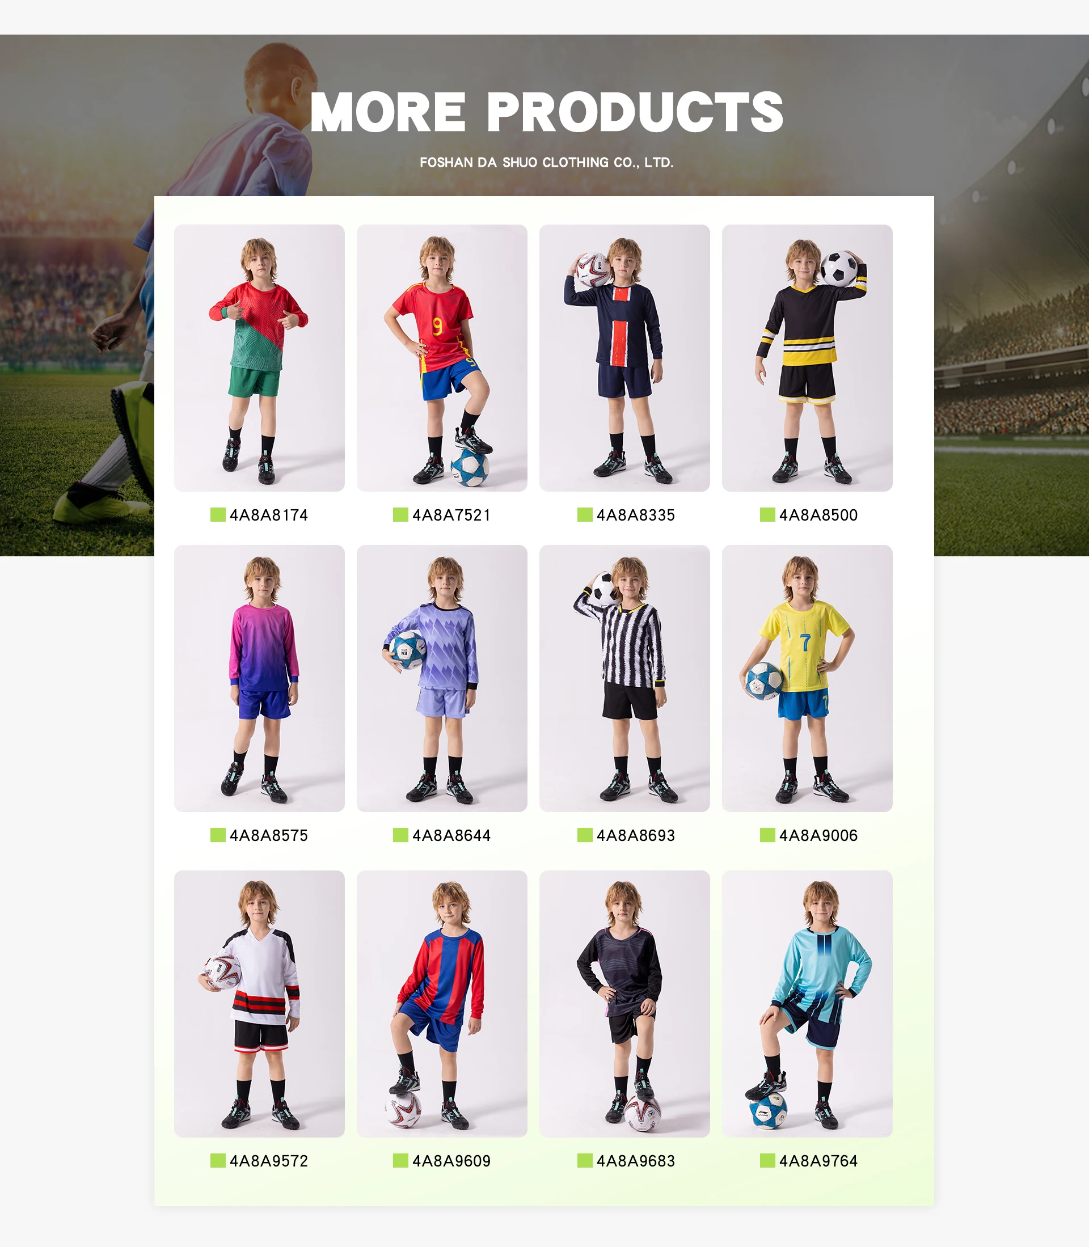Click the green square beside 4A8A8575
The width and height of the screenshot is (1089, 1247).
pyautogui.click(x=218, y=835)
